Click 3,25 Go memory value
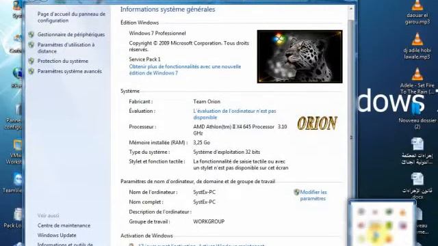Image resolution: width=438 pixels, height=246 pixels. [201, 143]
